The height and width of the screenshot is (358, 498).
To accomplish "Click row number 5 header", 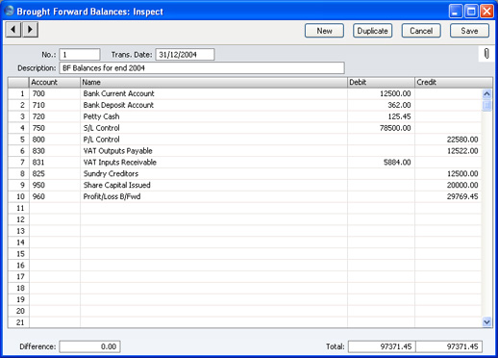I will 18,140.
